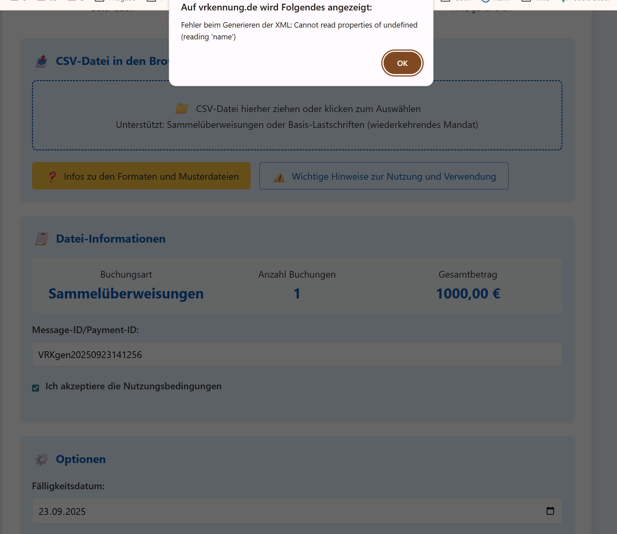Click the folder icon in the drop zone
617x534 pixels.
[182, 109]
